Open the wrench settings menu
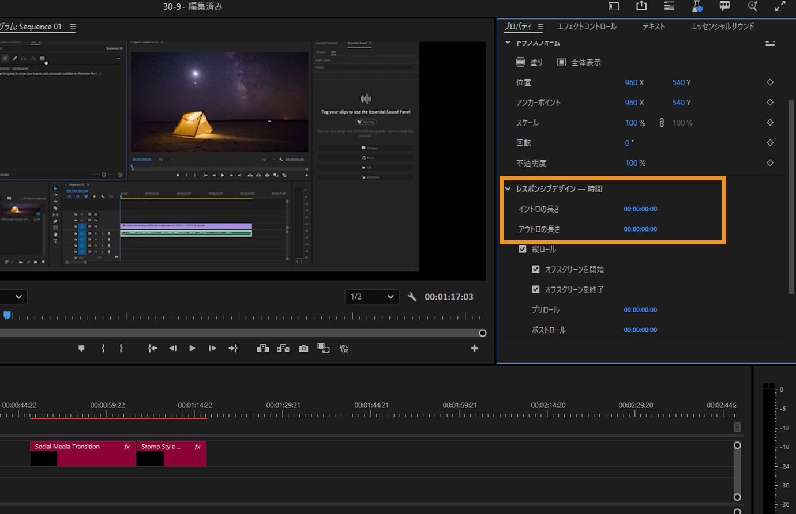 click(x=412, y=297)
